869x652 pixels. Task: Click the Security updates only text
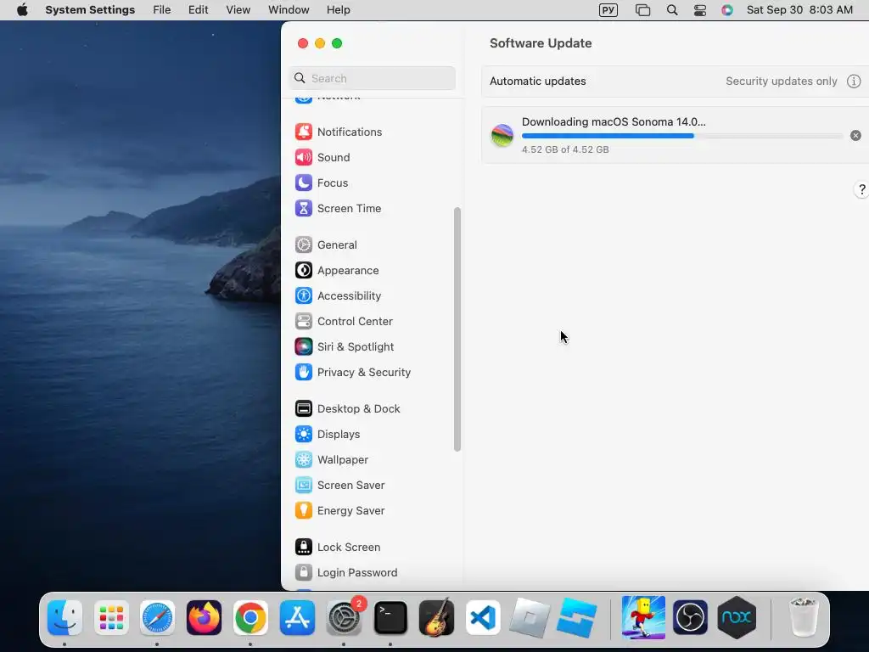click(782, 81)
